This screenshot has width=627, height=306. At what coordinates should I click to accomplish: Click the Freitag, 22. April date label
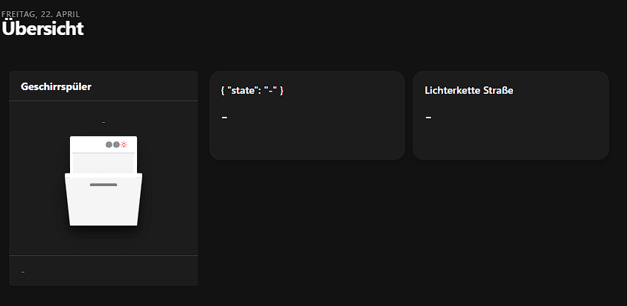(40, 14)
